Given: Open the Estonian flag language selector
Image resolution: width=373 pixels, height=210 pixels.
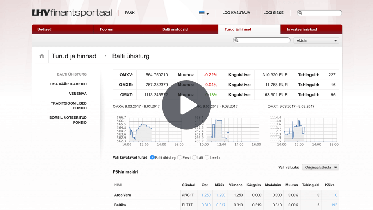Looking at the screenshot, I should pos(204,13).
